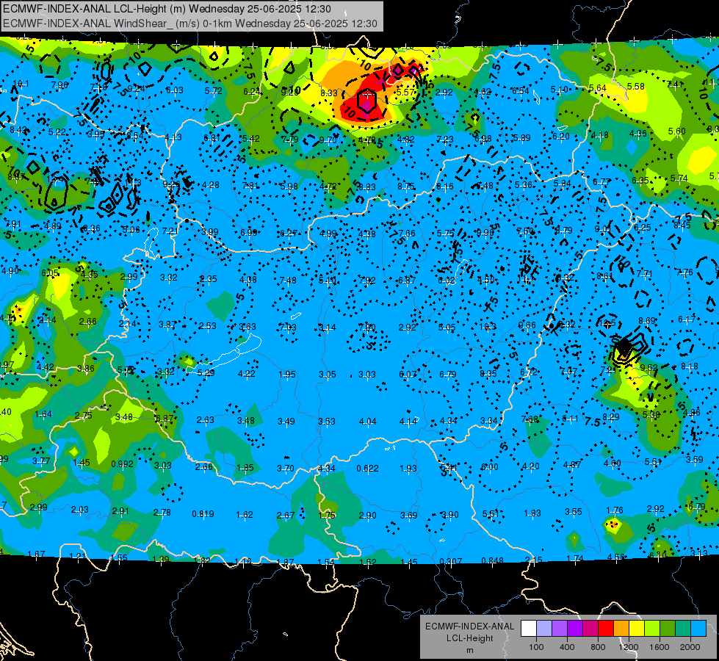Click the map value '5.58'

pyautogui.click(x=636, y=86)
